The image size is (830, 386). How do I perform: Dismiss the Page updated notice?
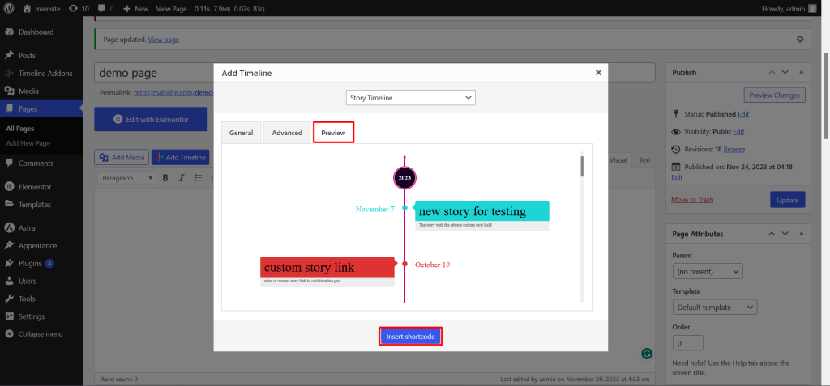800,39
